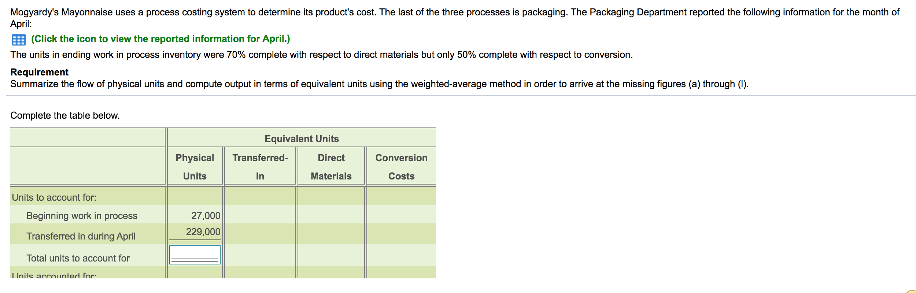Select the Conversion Costs column header
The width and height of the screenshot is (916, 293).
click(401, 166)
